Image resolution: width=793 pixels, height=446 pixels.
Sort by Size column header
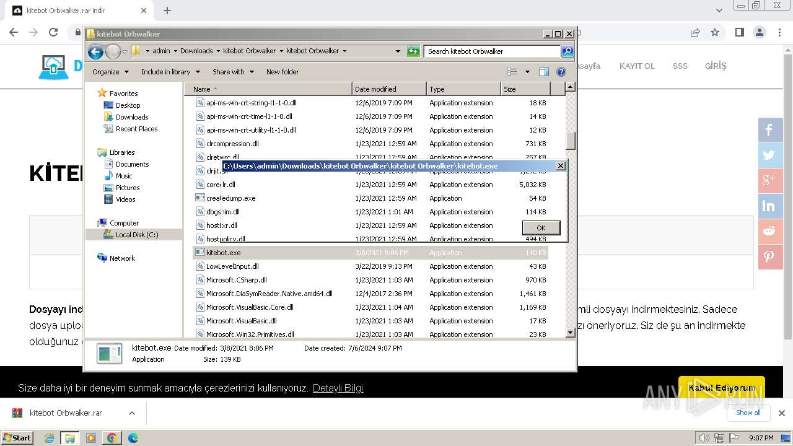pyautogui.click(x=525, y=89)
